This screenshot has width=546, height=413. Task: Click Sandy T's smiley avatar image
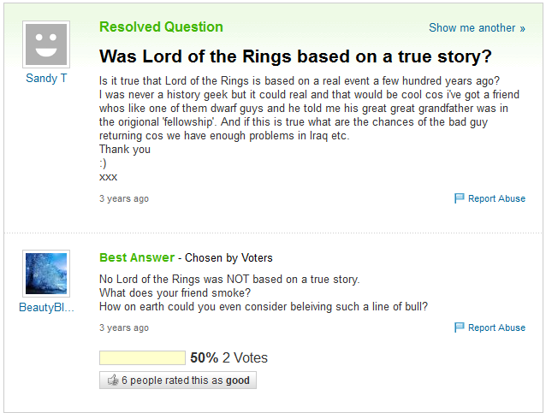[46, 44]
